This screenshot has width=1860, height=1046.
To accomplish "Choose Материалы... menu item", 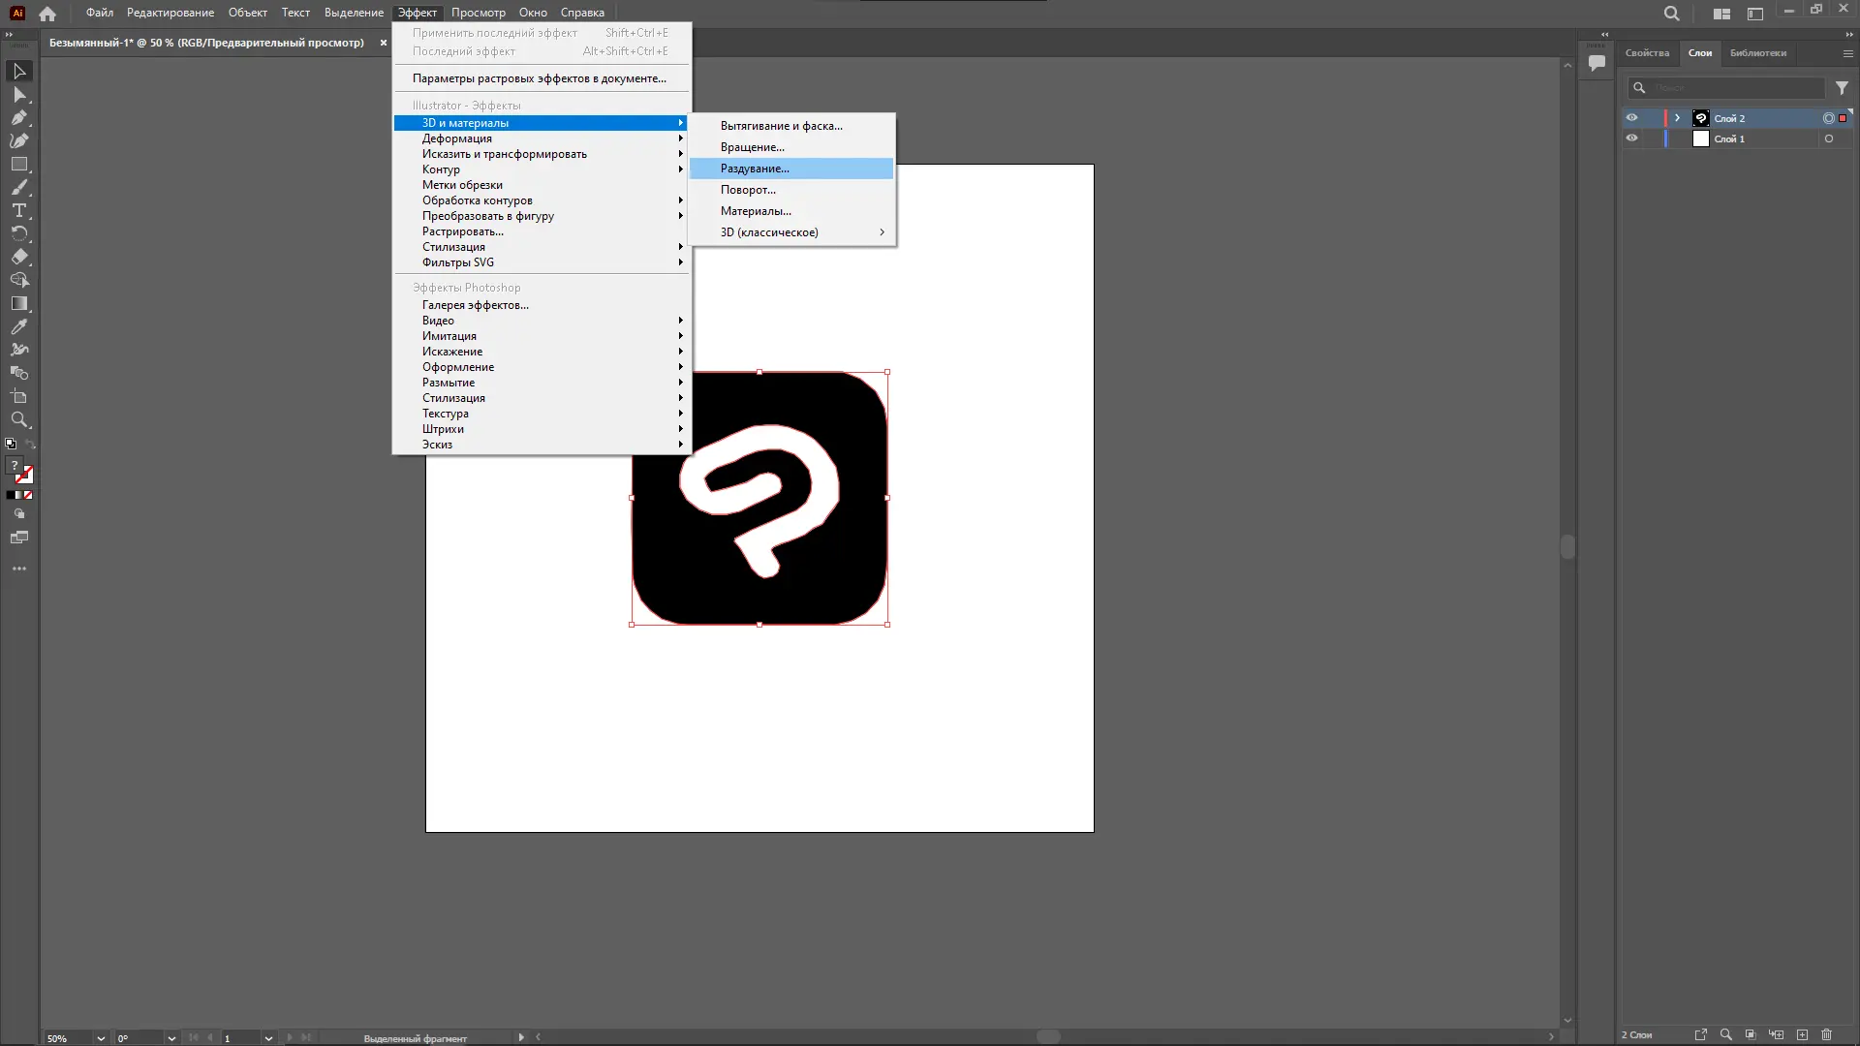I will coord(792,211).
